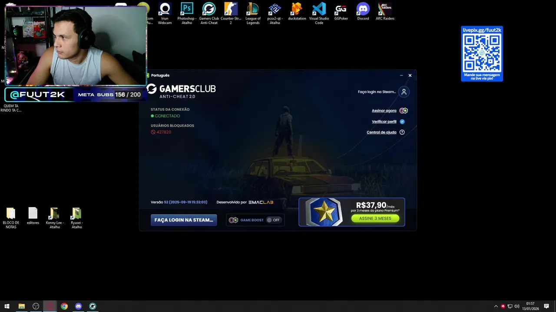The width and height of the screenshot is (556, 312).
Task: Open Gamers Club Anti-Cheat desktop shortcut
Action: point(209,13)
